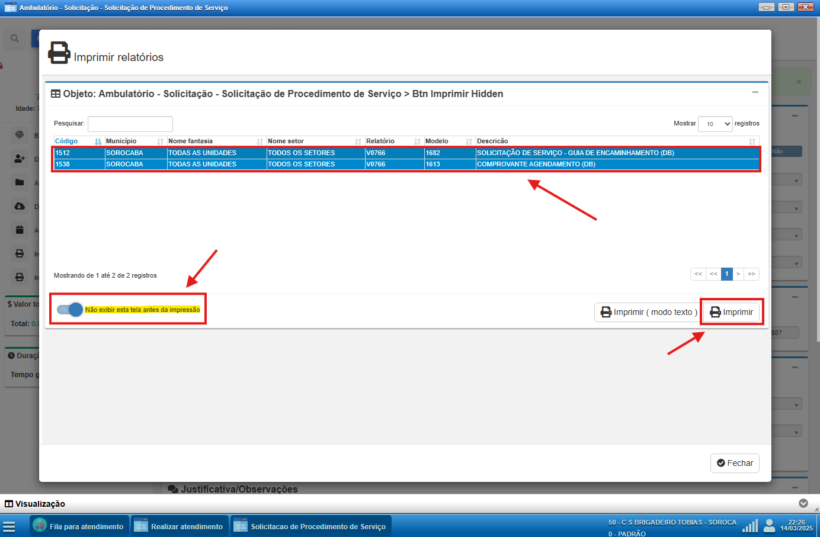
Task: Switch to Fila para atendimento tab
Action: [79, 526]
